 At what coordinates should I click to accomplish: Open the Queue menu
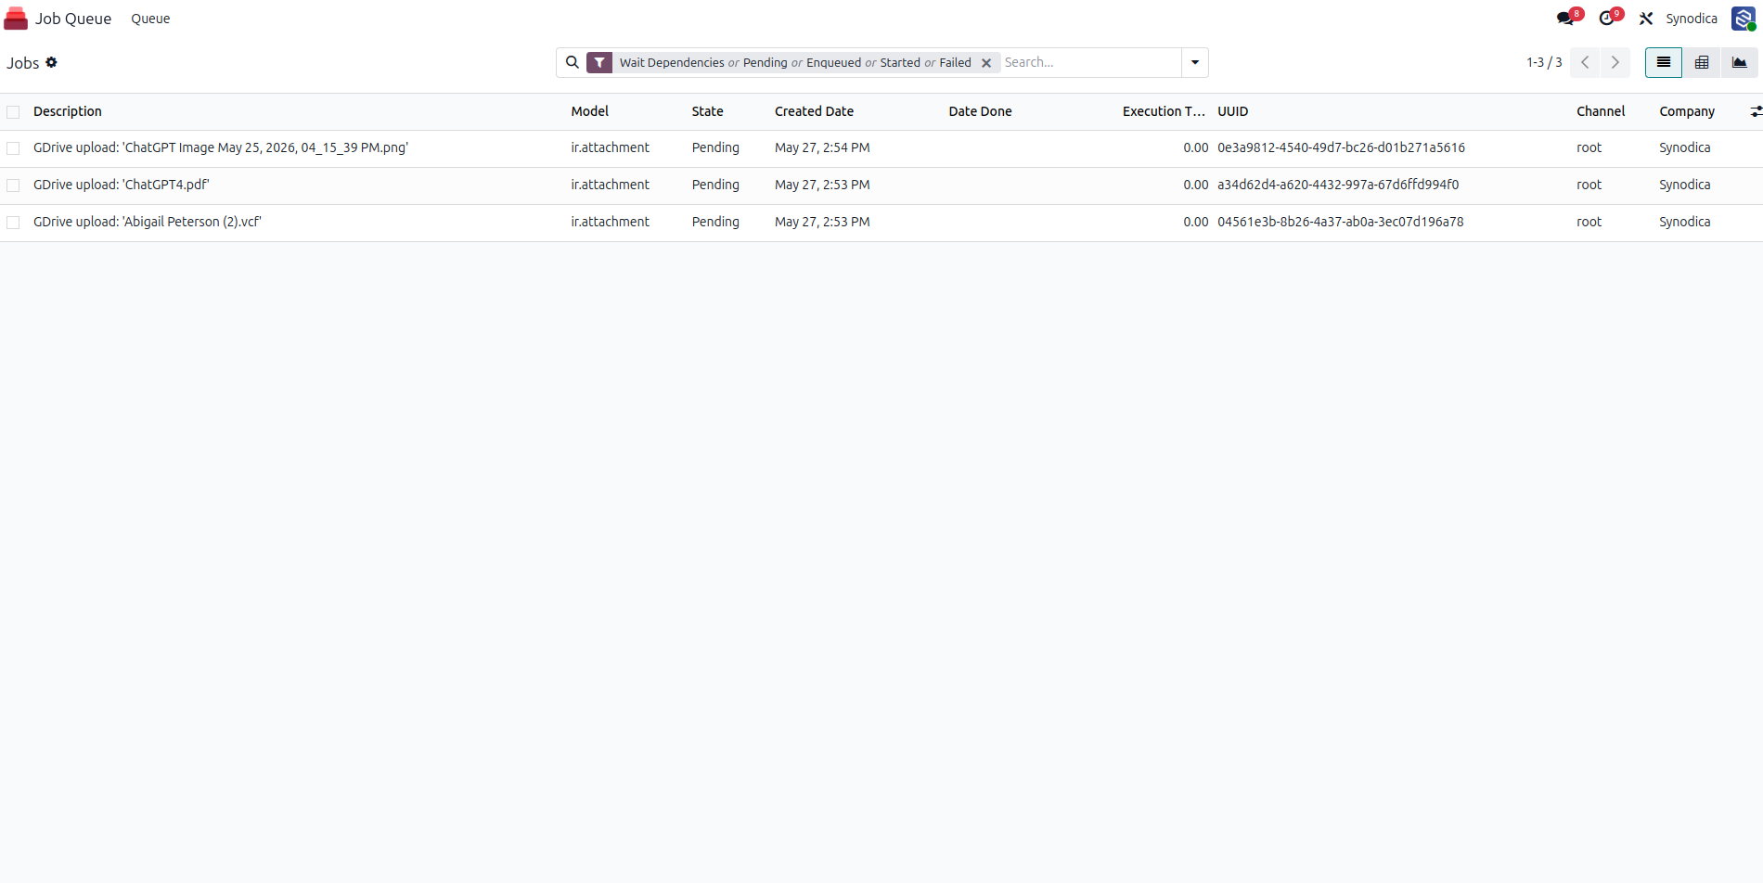[150, 19]
